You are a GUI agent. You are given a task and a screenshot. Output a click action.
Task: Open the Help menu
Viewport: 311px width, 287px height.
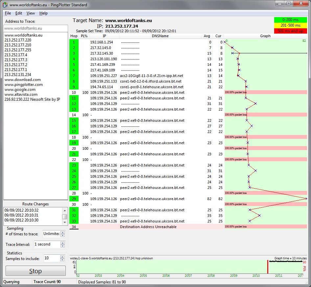[x=43, y=13]
